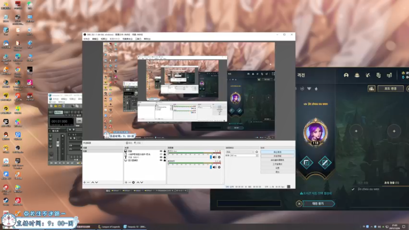Toggle visibility of the image source
Screen dimensions: 409x230
(x=161, y=151)
